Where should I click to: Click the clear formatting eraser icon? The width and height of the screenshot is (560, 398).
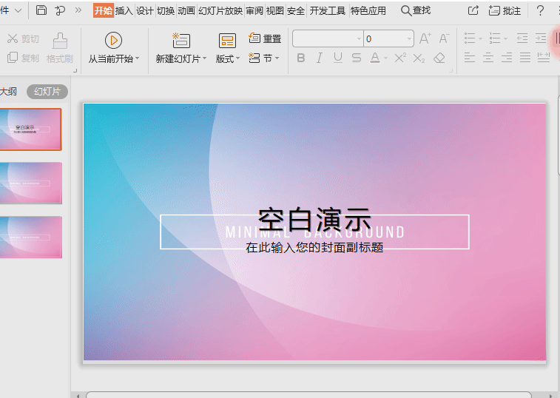pyautogui.click(x=439, y=58)
